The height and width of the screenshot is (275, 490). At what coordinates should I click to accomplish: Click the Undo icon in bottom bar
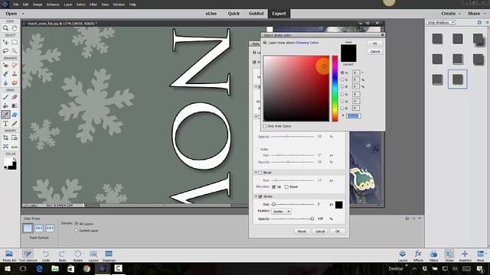tap(46, 256)
